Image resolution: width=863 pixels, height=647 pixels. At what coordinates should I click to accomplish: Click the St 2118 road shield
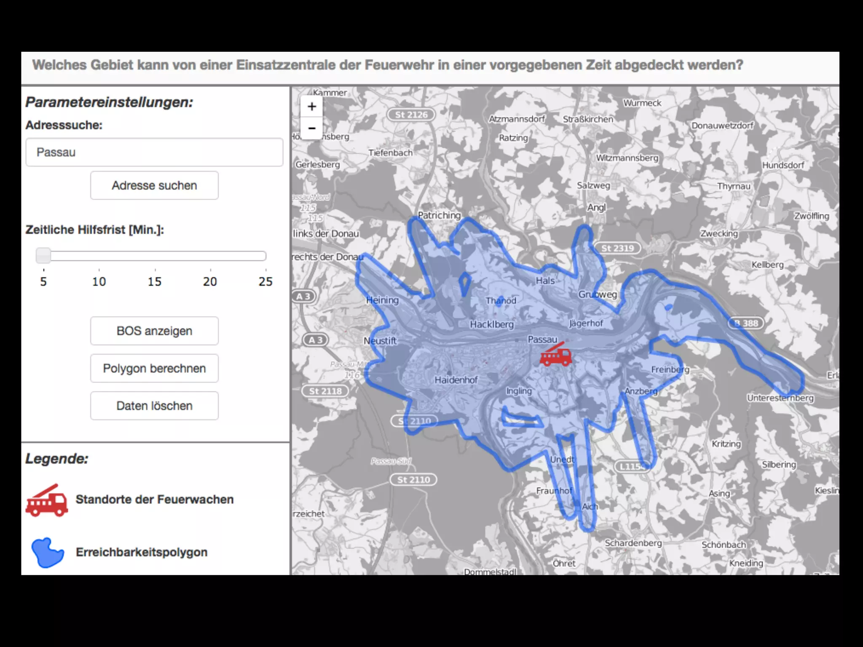325,391
